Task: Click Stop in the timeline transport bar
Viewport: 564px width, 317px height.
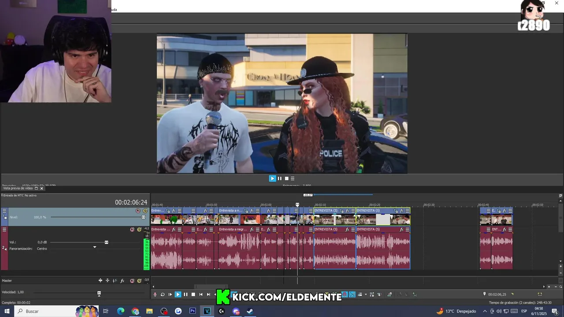Action: click(193, 295)
